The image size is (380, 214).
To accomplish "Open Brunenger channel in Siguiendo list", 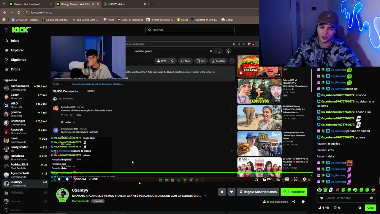I will click(25, 122).
